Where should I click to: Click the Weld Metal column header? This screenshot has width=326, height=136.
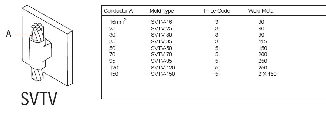click(261, 11)
